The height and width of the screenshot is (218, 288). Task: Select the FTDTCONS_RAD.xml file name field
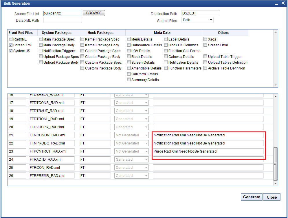(x=52, y=103)
